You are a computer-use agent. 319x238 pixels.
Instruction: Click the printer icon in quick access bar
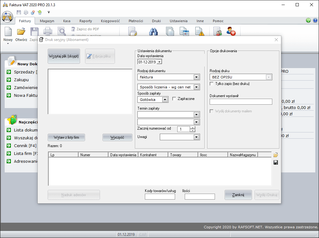coord(26,12)
